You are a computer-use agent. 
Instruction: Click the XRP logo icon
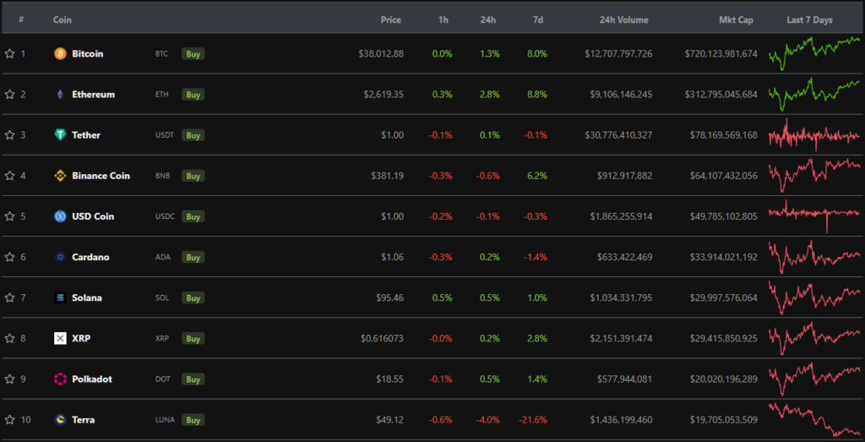[60, 338]
